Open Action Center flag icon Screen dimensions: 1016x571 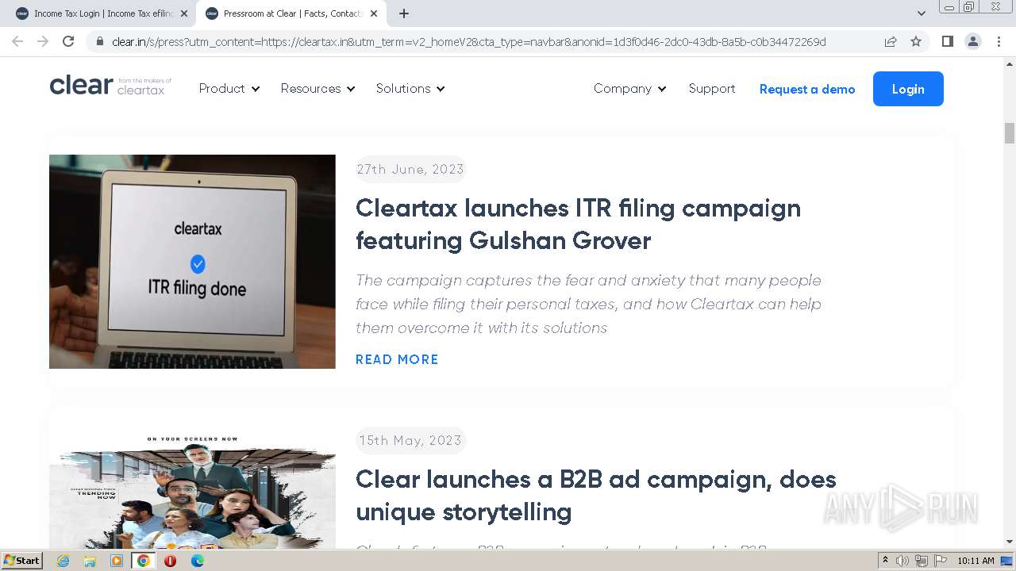[941, 561]
